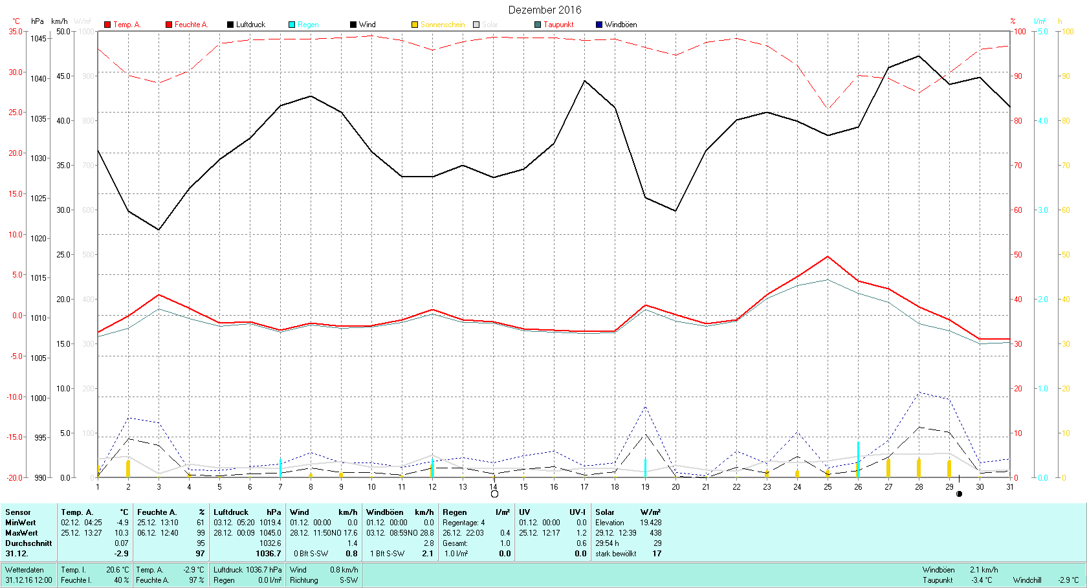The height and width of the screenshot is (588, 1087).
Task: Click the maximum temperature value 10.3
Action: (122, 533)
